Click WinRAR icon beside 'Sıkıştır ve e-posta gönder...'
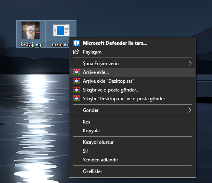The height and width of the screenshot is (183, 212). coord(77,90)
